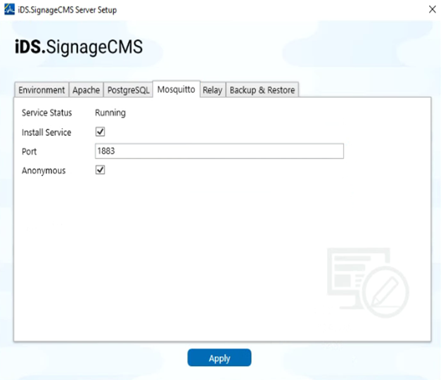
Task: Uncheck the Install Service checkbox
Action: point(100,132)
